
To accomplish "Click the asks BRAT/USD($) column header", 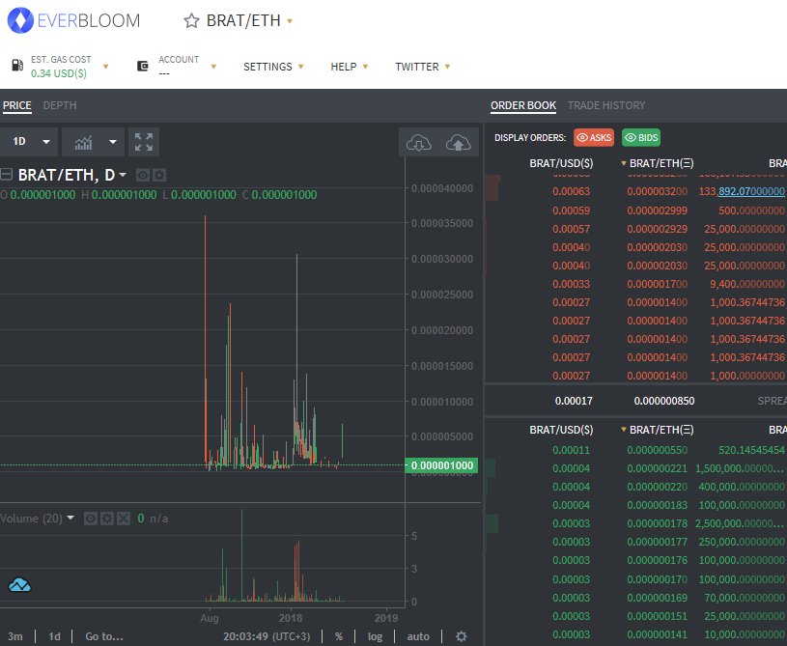I will click(561, 163).
